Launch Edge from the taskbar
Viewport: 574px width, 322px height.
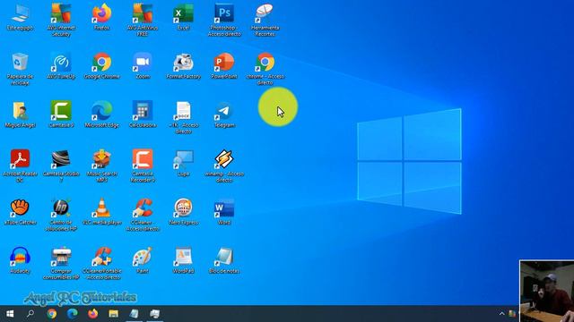(x=72, y=314)
